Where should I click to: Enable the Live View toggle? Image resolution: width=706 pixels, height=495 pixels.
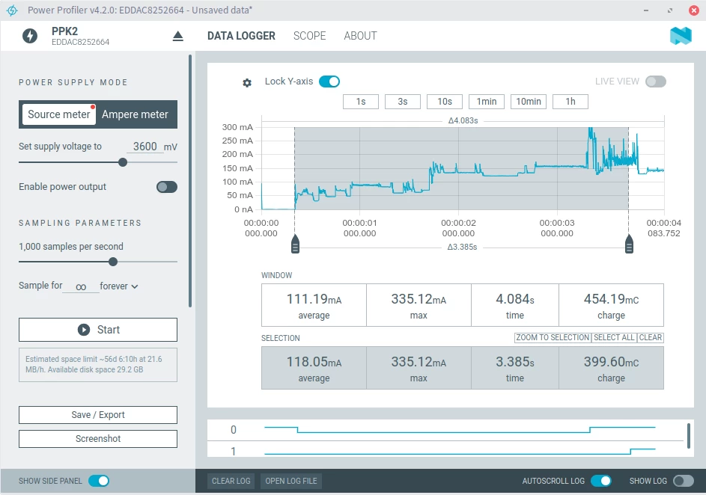(655, 82)
